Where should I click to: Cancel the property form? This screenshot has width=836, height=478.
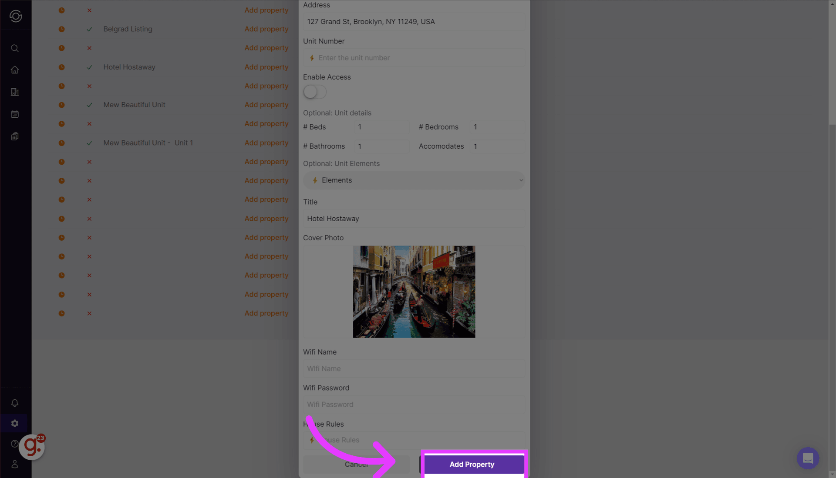pos(356,464)
